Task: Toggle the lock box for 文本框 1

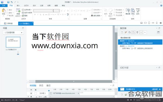Action: click(36, 93)
